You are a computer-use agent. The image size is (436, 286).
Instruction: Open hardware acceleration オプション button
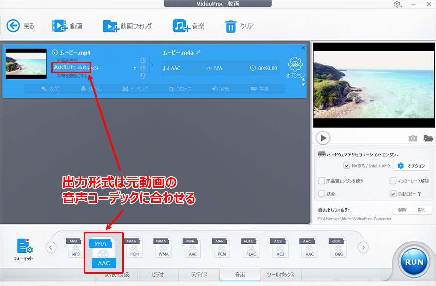411,166
